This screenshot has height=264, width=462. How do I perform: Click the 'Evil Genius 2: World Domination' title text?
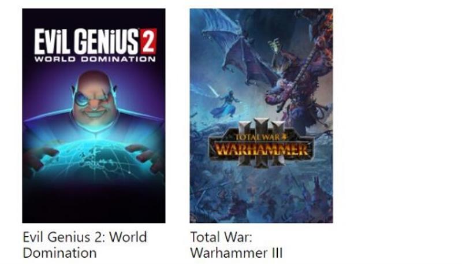[85, 245]
